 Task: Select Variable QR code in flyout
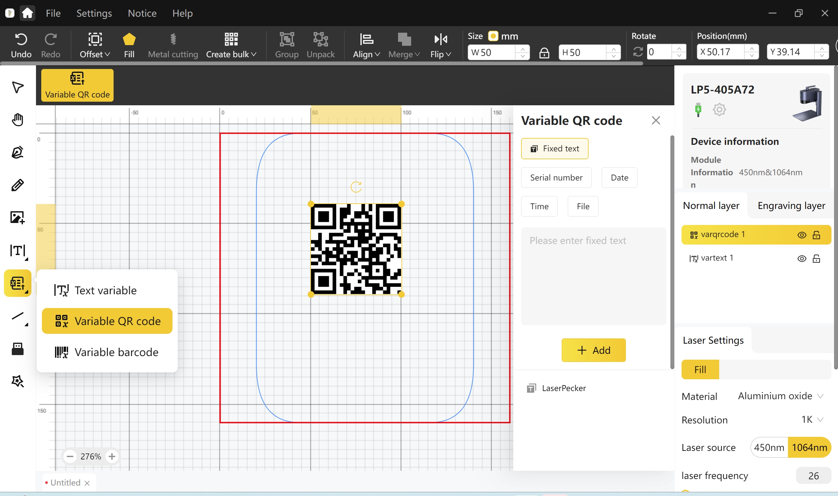(x=107, y=321)
